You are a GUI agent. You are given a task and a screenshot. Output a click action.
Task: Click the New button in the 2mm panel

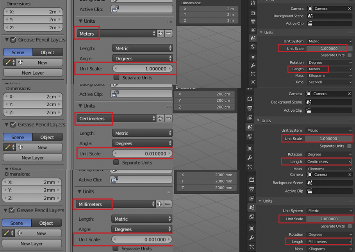click(38, 233)
